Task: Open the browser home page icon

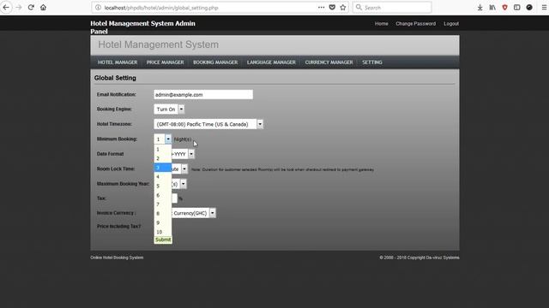Action: (43, 8)
